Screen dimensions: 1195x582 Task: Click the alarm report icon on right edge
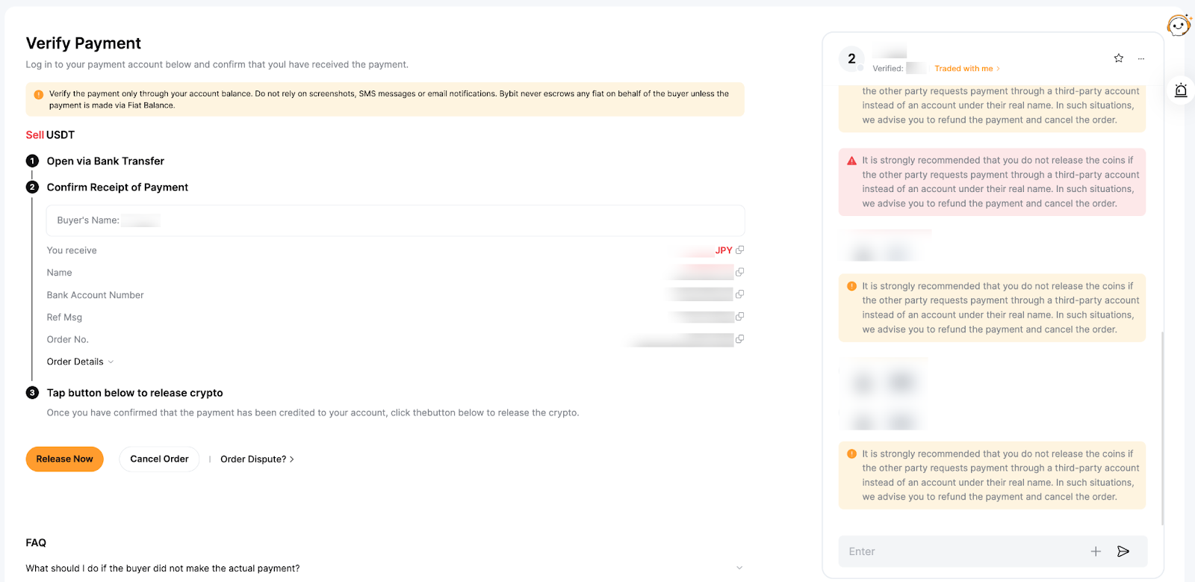(1181, 90)
